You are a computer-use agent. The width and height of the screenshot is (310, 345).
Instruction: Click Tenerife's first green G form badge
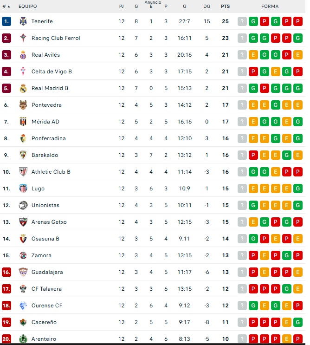click(x=253, y=21)
